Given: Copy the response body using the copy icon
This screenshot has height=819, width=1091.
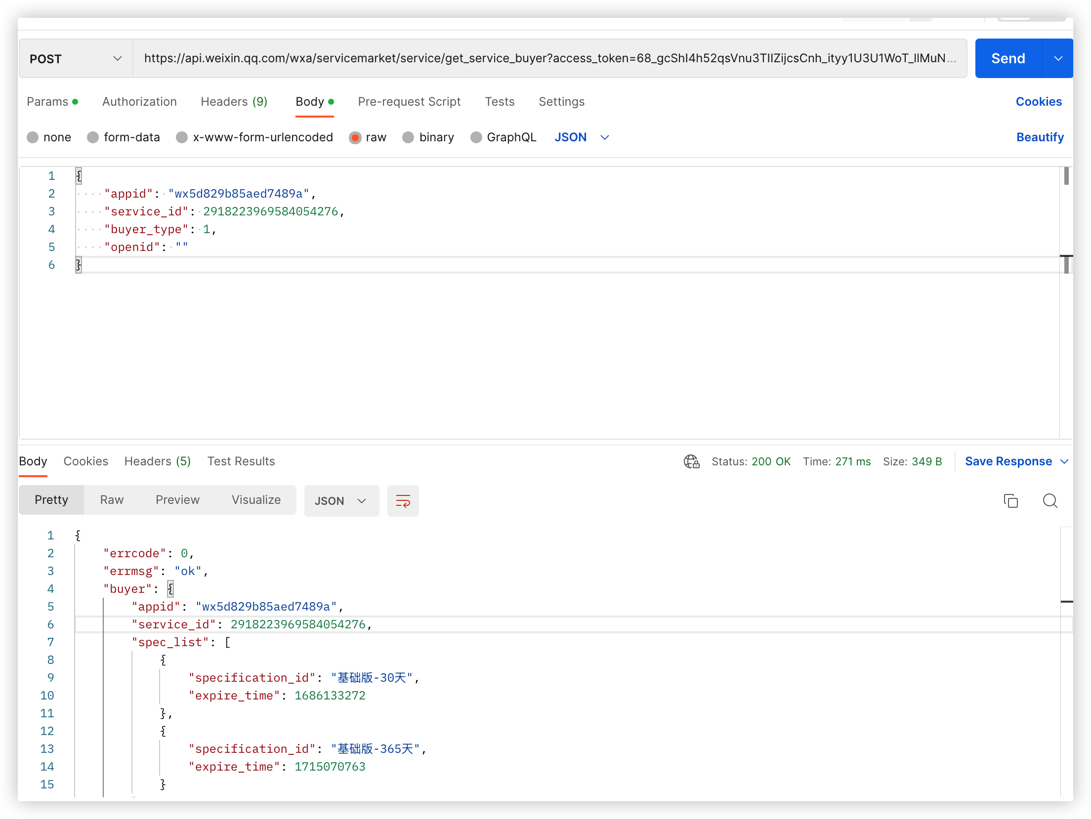Looking at the screenshot, I should coord(1010,501).
